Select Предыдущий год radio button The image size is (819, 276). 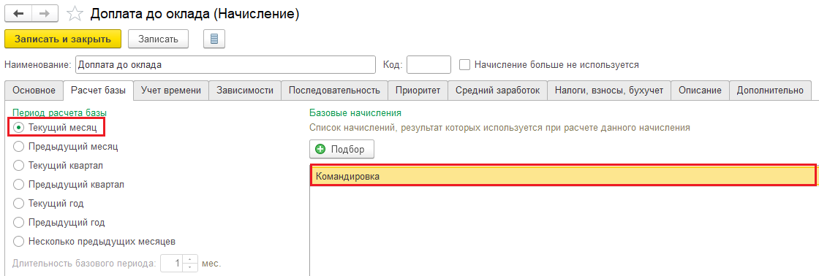point(19,222)
